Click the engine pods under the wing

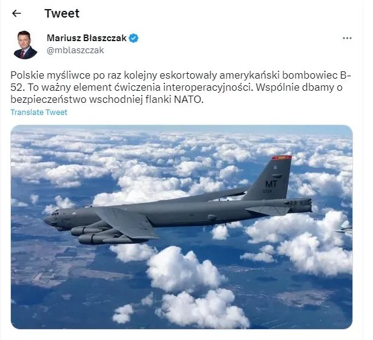91,233
